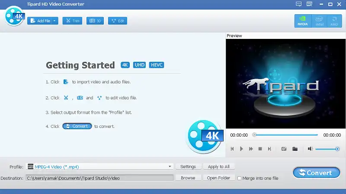Screen dimensions: 346x194
Task: Enable Merge into one file checkbox
Action: tap(240, 178)
